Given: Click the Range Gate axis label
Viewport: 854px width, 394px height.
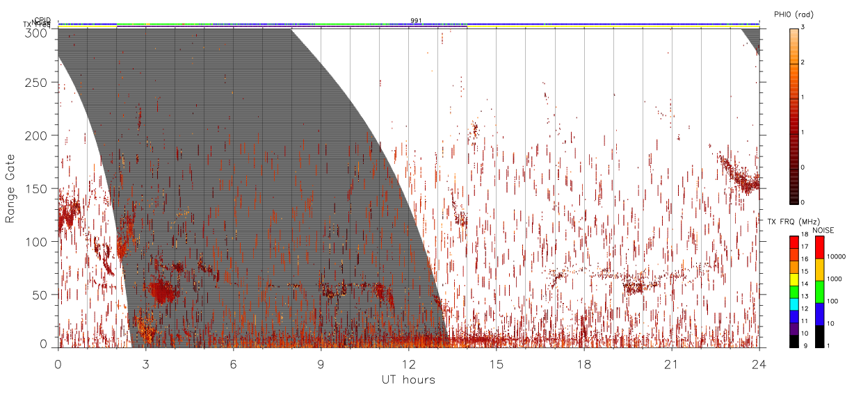Looking at the screenshot, I should (x=10, y=188).
